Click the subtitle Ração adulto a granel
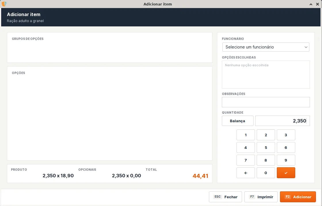 [x=25, y=21]
